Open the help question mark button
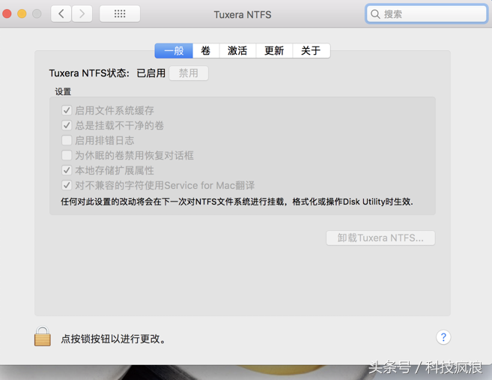The height and width of the screenshot is (380, 492). click(x=443, y=337)
